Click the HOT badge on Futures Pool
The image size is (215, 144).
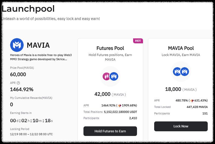(x=138, y=41)
